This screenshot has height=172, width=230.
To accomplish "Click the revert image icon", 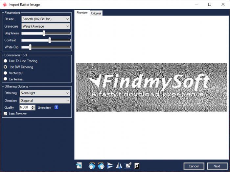I will [x=79, y=166].
